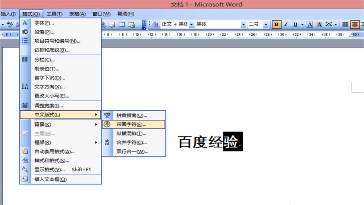Open the 表格 Table menu
The width and height of the screenshot is (364, 205).
(x=77, y=14)
